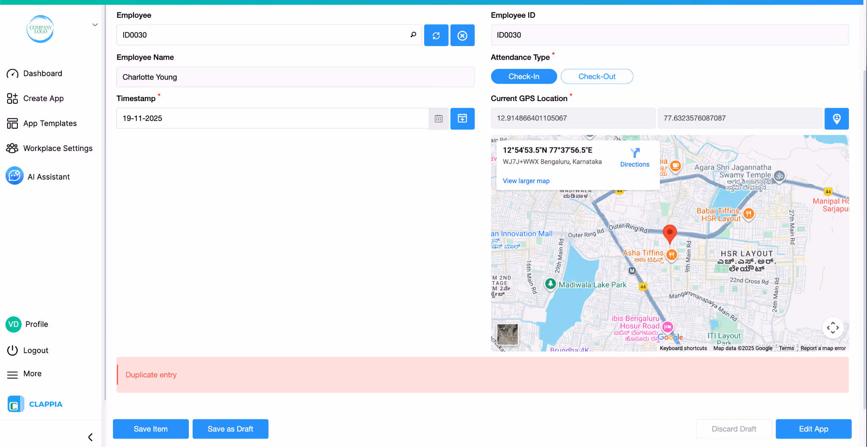Click the refresh icon beside Employee field
The height and width of the screenshot is (447, 867).
[436, 35]
